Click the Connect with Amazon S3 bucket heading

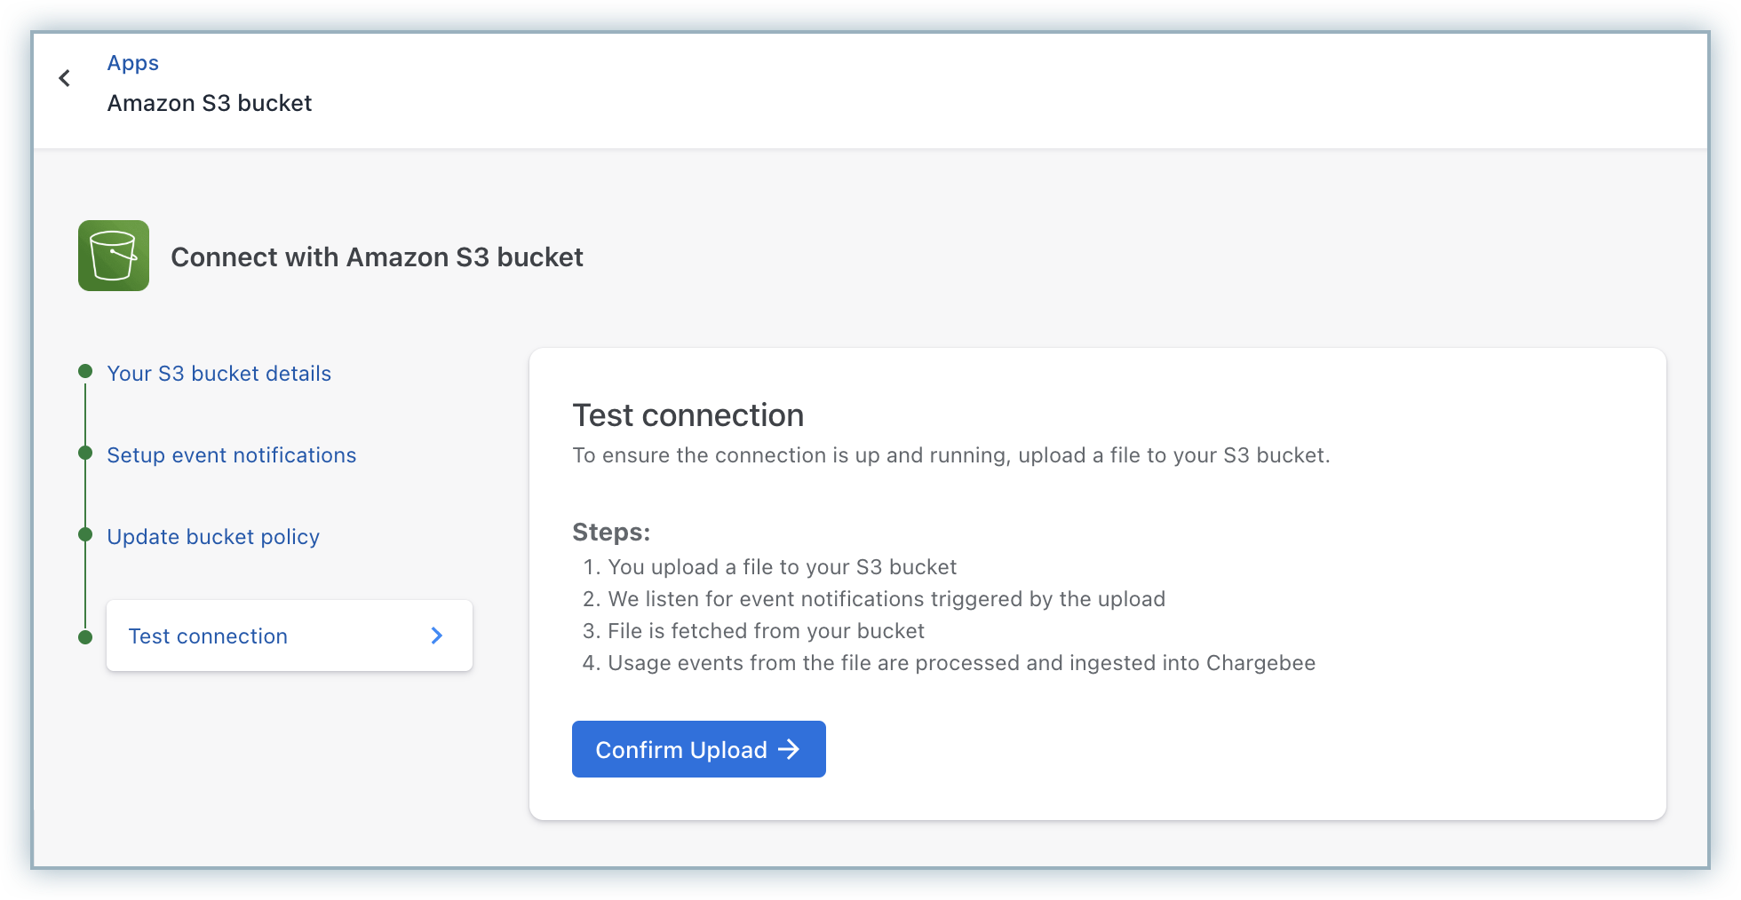pos(377,257)
